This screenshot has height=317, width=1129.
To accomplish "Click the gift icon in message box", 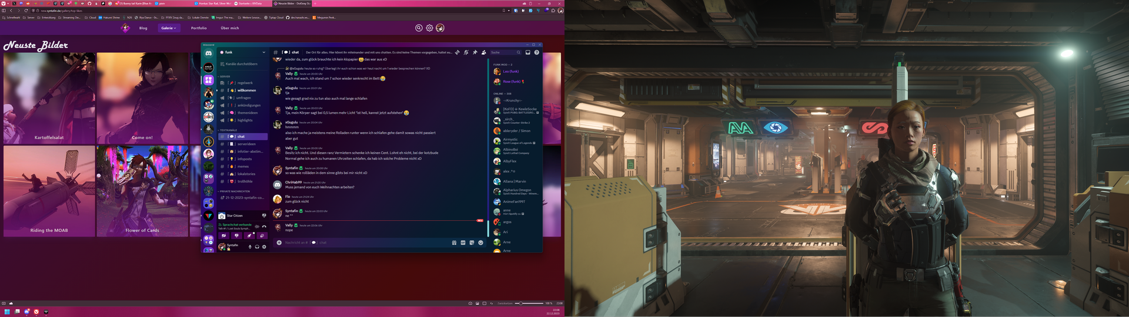I will pyautogui.click(x=454, y=242).
